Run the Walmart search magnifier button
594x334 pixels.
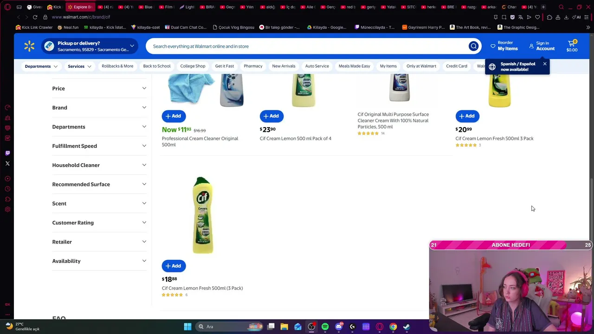click(x=473, y=46)
